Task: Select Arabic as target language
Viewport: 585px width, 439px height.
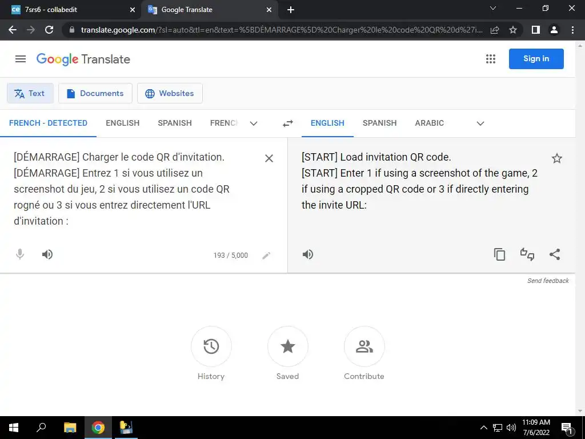Action: pos(430,123)
